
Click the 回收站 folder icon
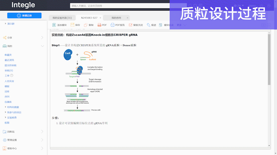(x=5, y=132)
